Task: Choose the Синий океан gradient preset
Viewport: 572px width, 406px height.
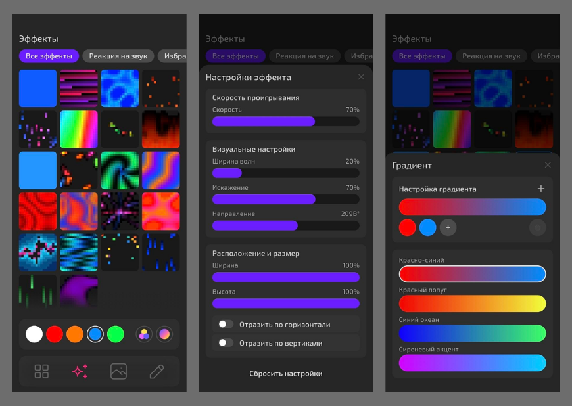Action: click(x=473, y=333)
